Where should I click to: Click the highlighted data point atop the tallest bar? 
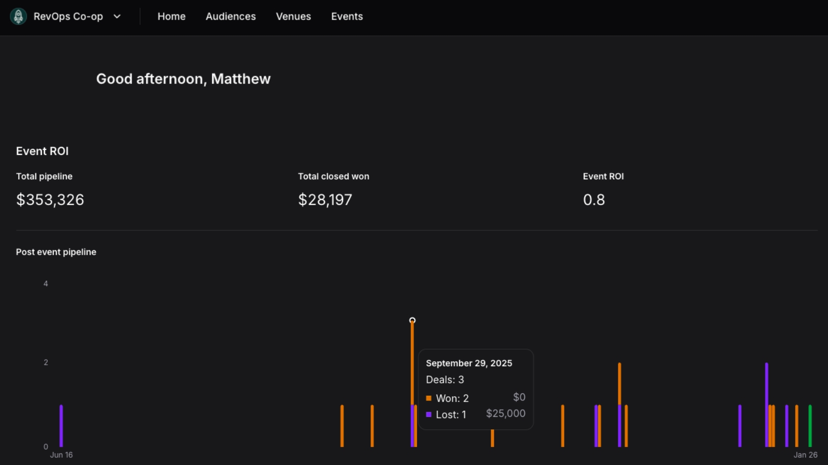pos(412,320)
